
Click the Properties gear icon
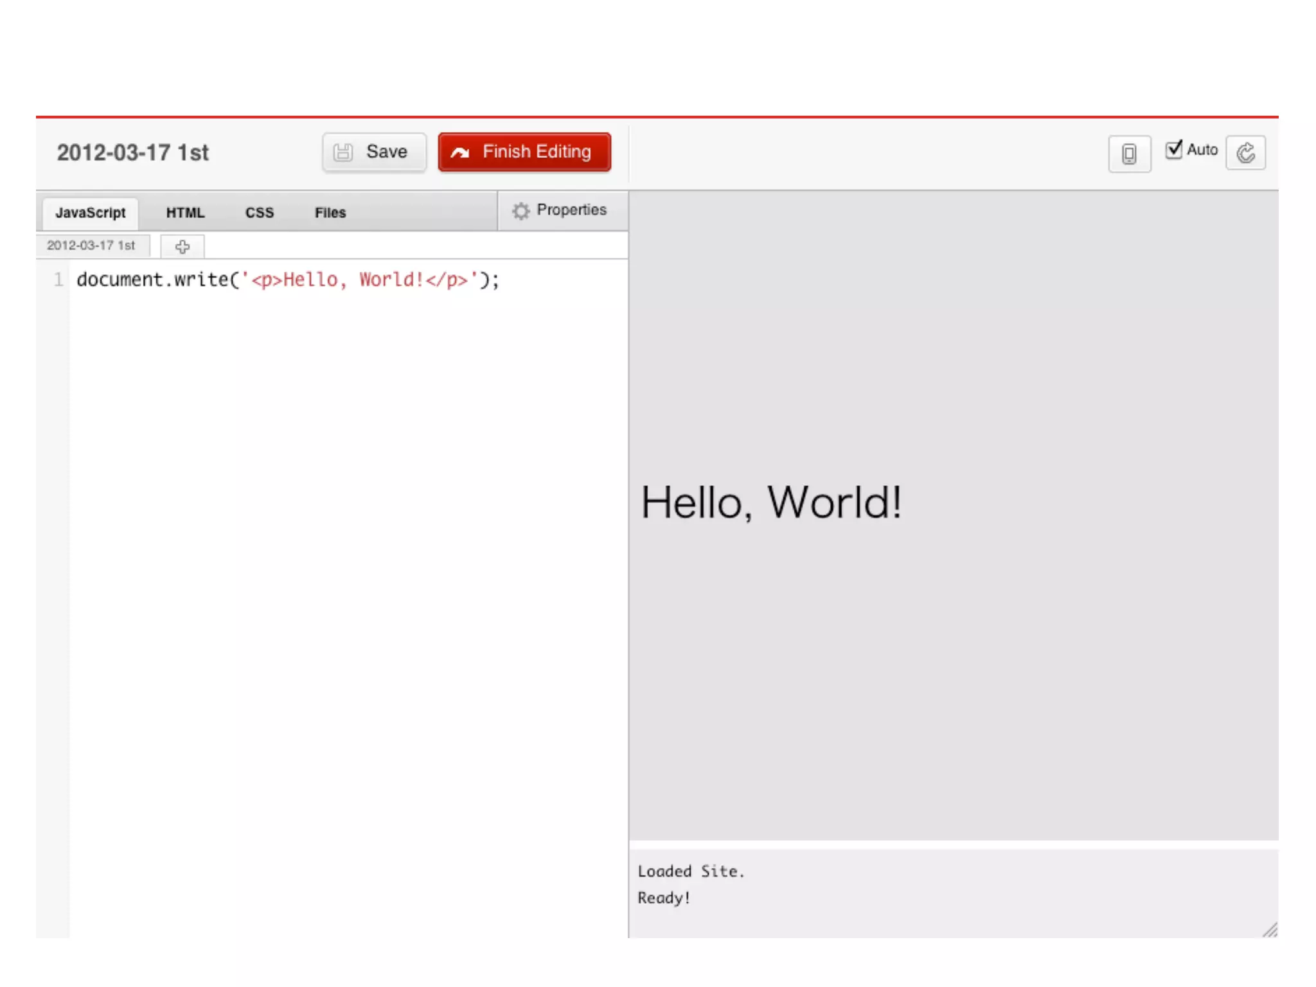click(x=520, y=211)
